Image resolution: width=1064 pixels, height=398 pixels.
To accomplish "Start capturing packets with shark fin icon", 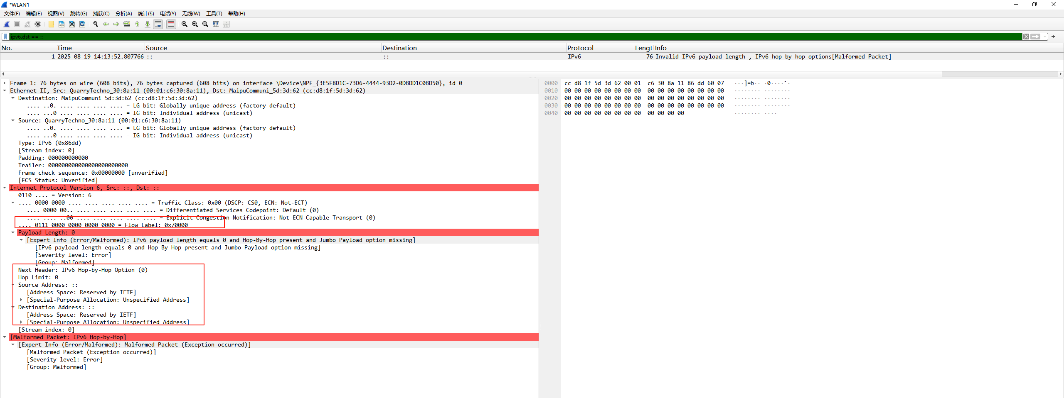I will tap(7, 24).
